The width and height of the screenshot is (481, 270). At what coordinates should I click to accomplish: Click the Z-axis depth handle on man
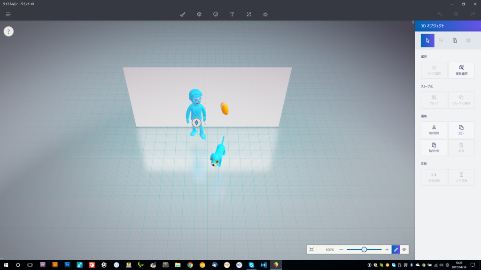(196, 123)
